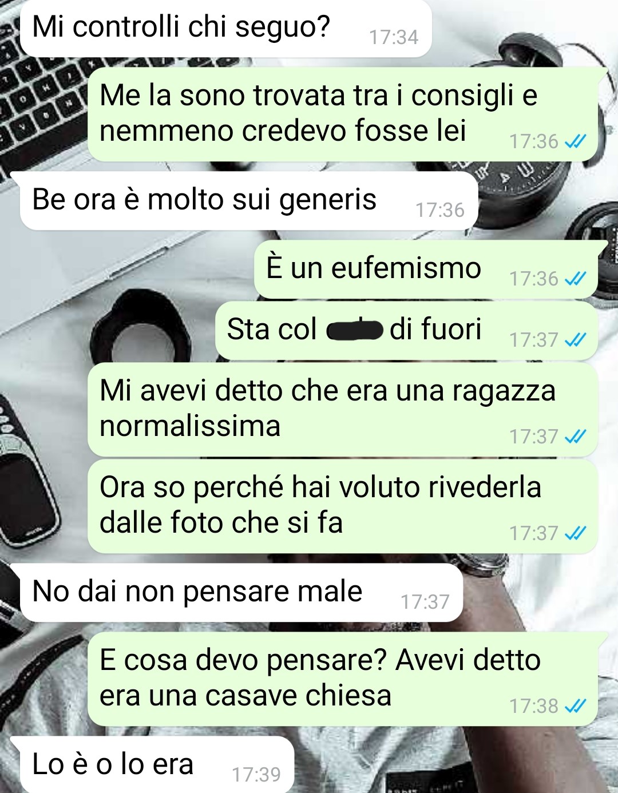Tap the 'Be ora è molto sui generis' message

pos(249,201)
